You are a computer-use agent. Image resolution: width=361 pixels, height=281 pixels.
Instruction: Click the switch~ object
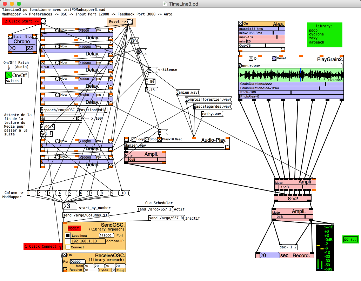pos(13,81)
